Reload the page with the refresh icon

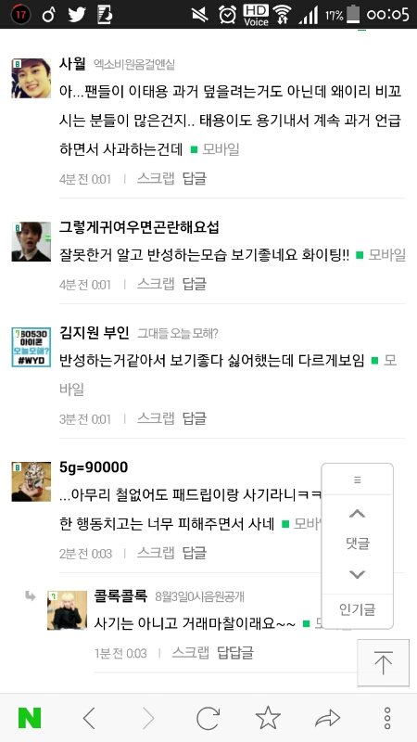click(208, 718)
